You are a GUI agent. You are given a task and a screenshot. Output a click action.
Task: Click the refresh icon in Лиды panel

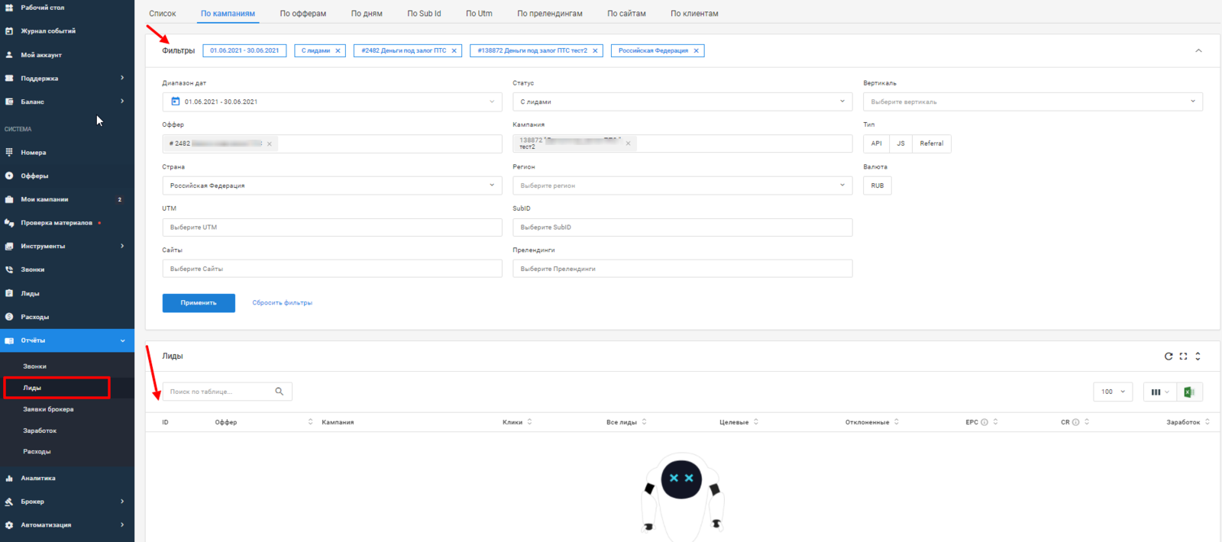pos(1168,356)
